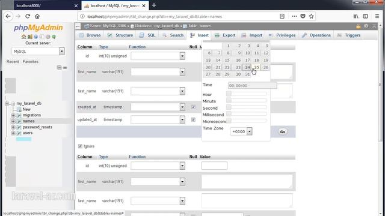385x216 pixels.
Task: Open Time Zone +0100 dropdown
Action: [x=241, y=131]
